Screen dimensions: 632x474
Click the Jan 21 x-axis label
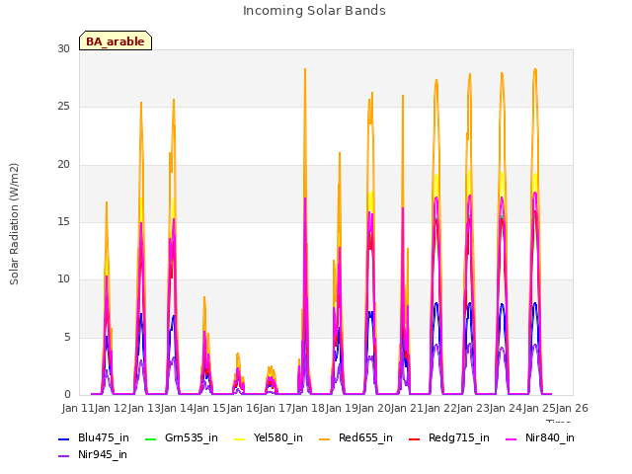407,408
